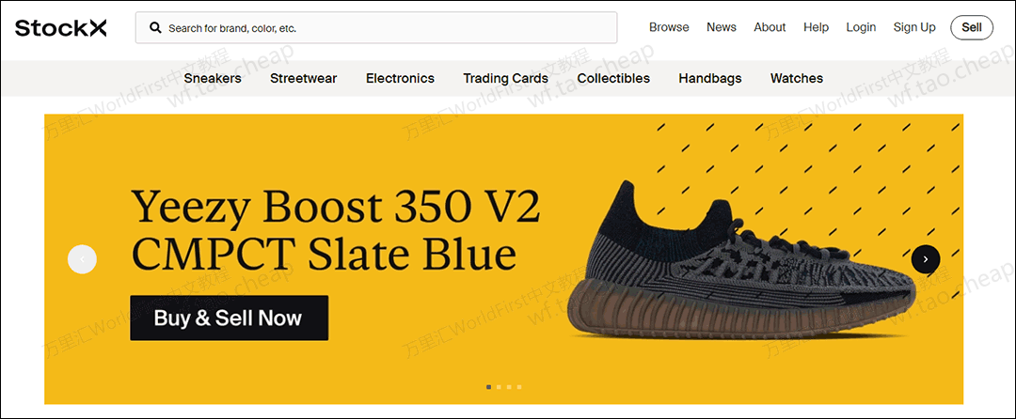Open the Login link
1016x419 pixels.
tap(861, 27)
